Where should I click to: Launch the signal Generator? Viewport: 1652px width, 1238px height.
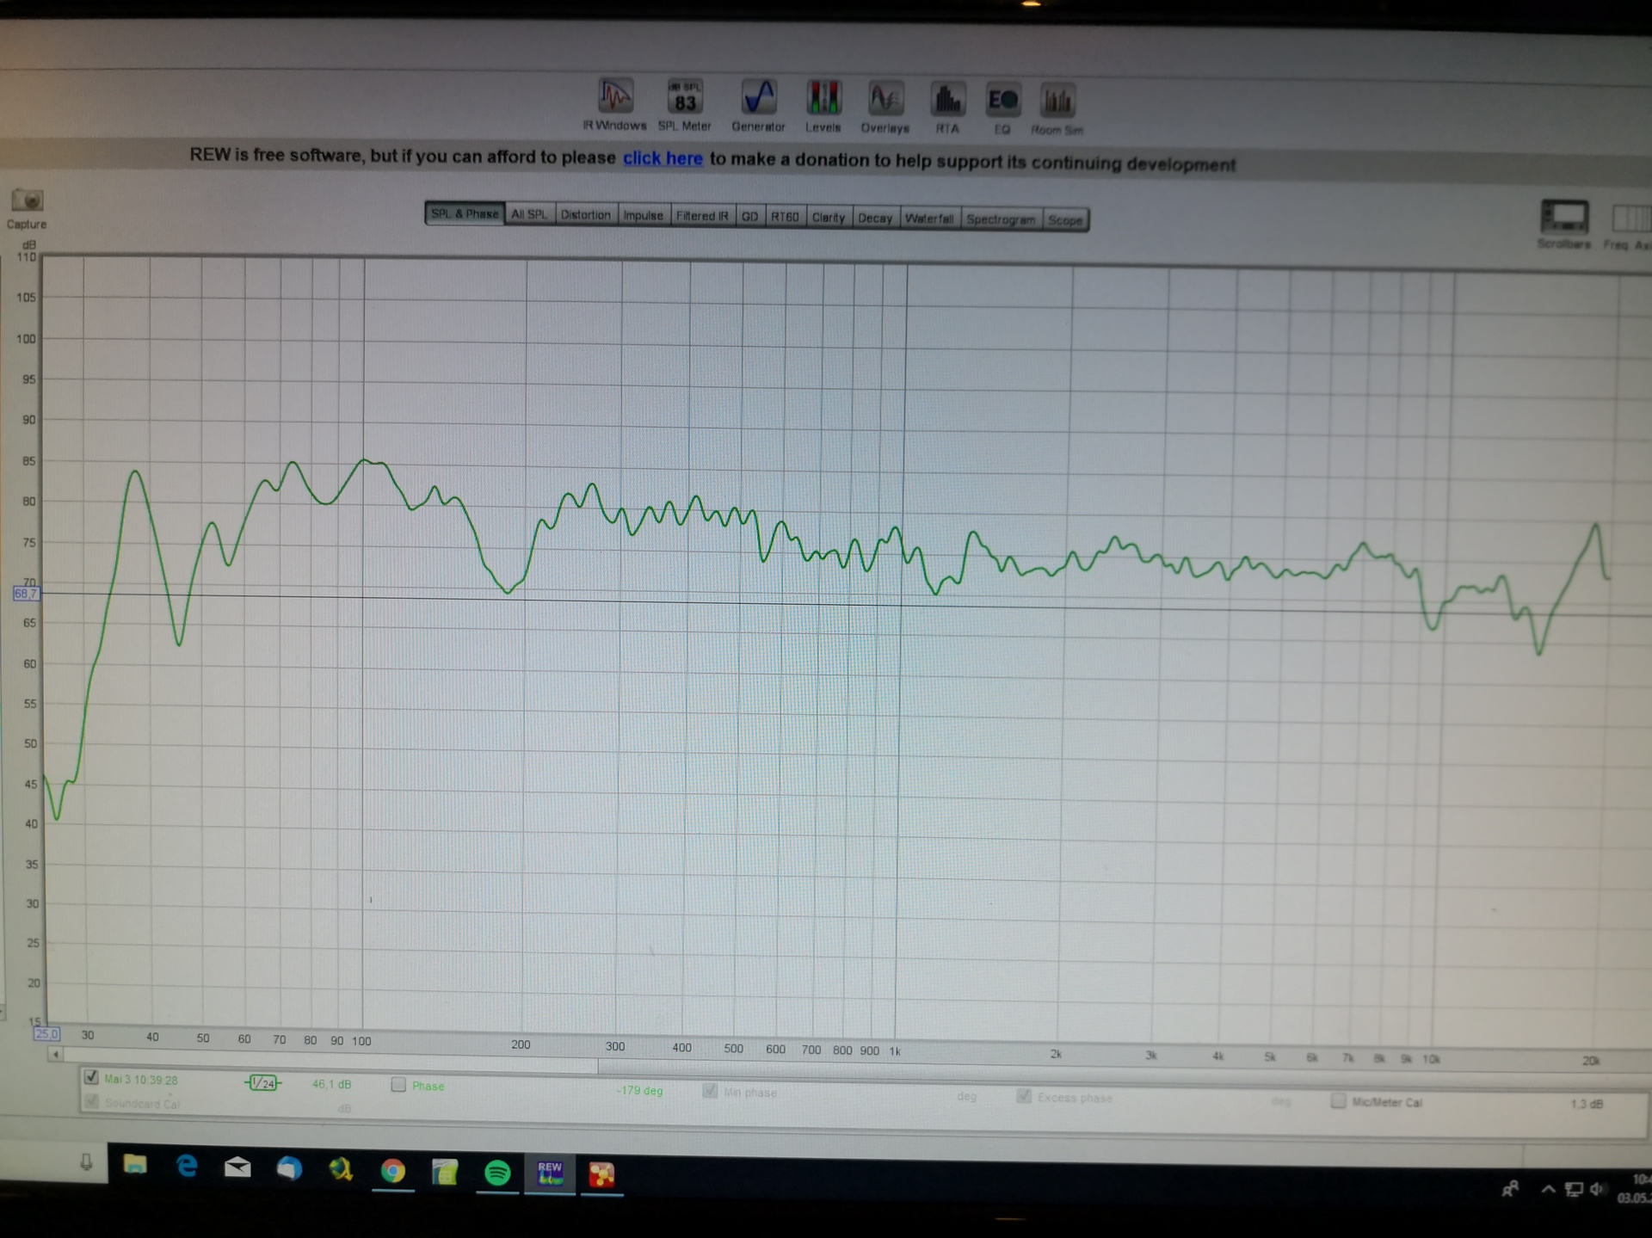point(759,98)
